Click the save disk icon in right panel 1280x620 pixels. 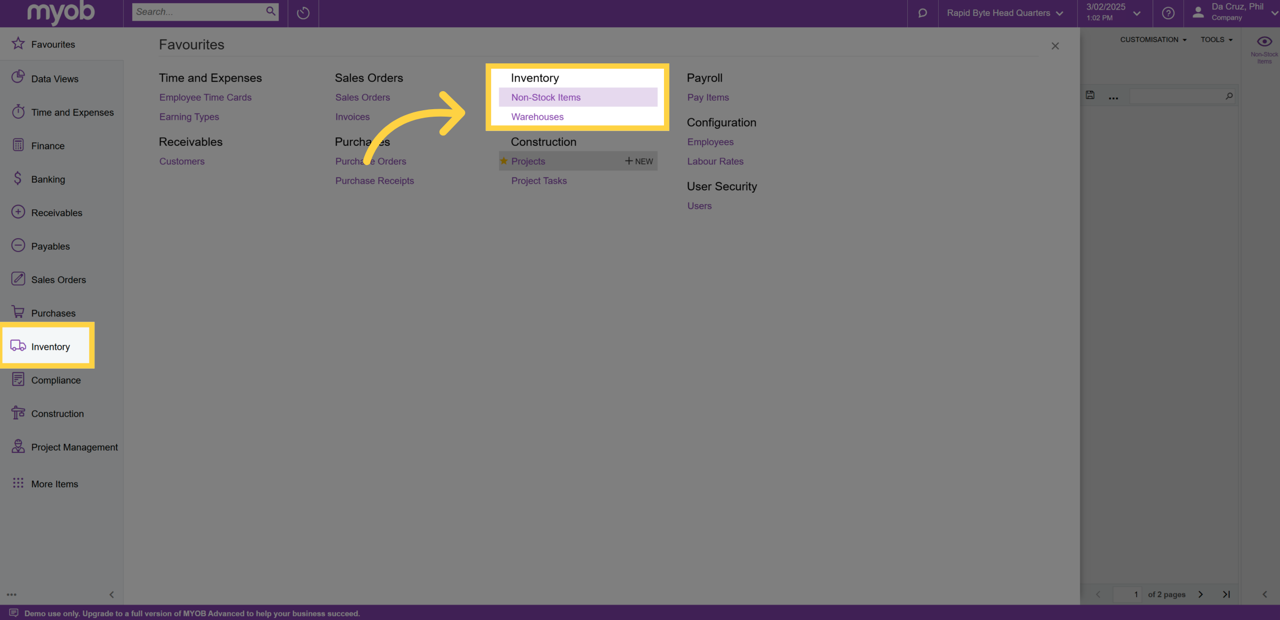click(x=1090, y=95)
